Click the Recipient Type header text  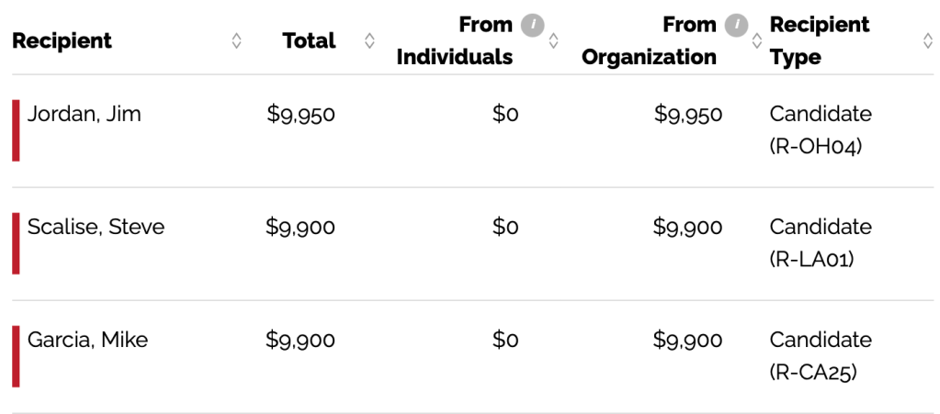819,40
